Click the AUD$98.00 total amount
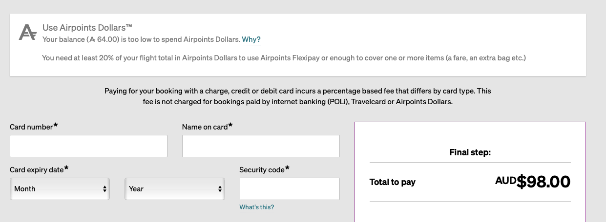Screen dimensions: 606x222 click(x=533, y=182)
